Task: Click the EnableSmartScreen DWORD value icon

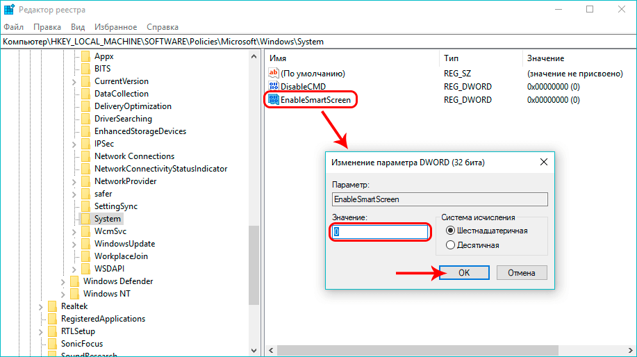Action: [274, 99]
